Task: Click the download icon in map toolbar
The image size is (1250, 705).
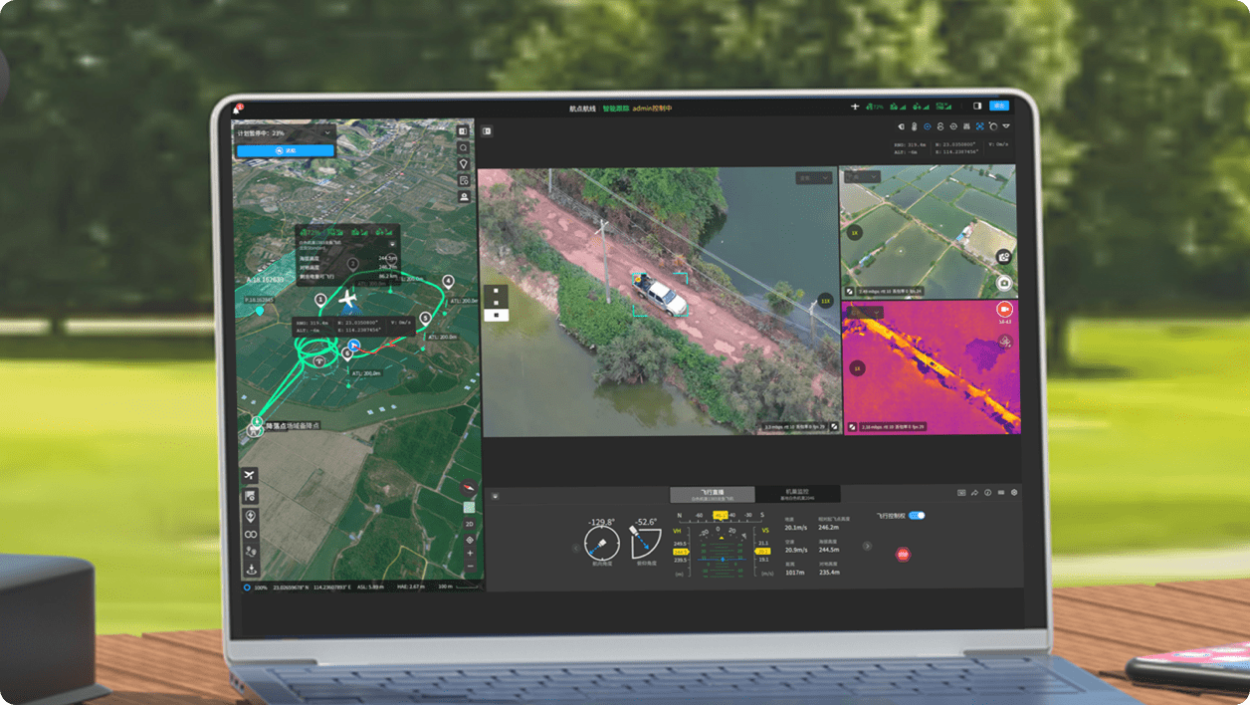Action: 250,570
